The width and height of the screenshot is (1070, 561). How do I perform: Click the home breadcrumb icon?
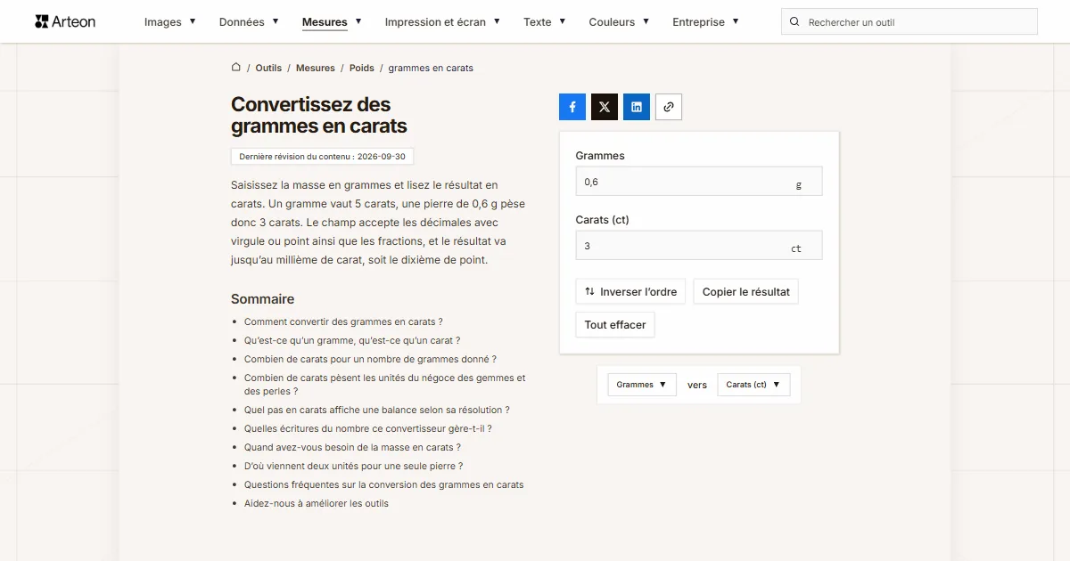236,68
